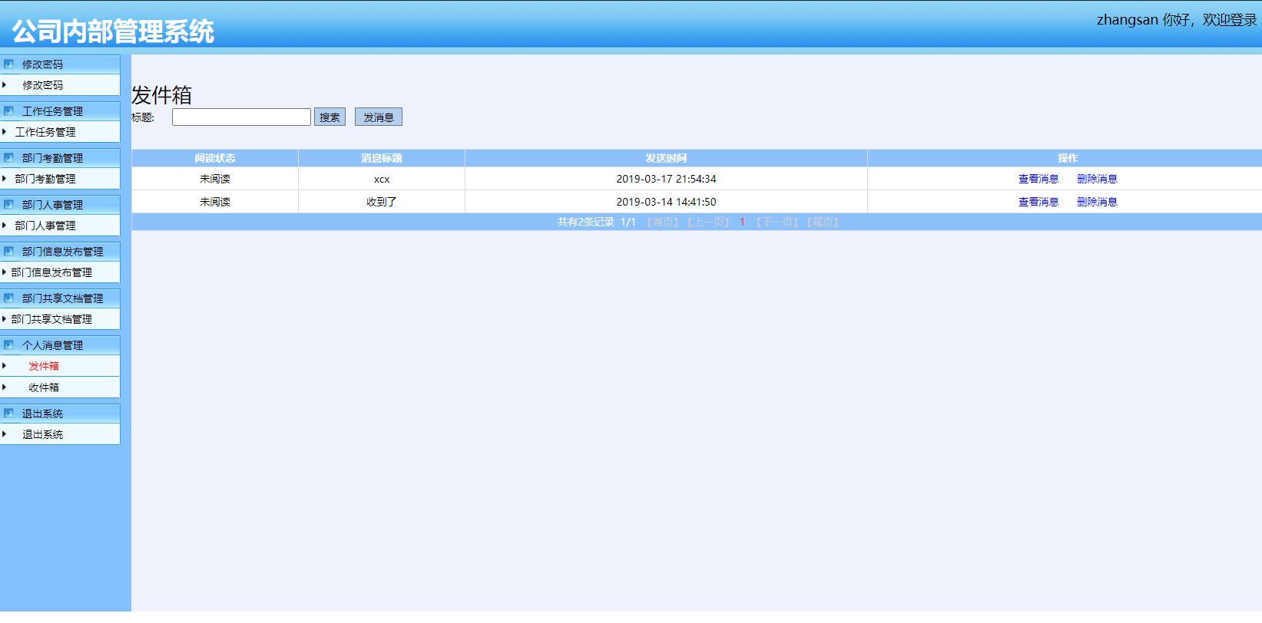Go to page 1 in pagination

(742, 222)
